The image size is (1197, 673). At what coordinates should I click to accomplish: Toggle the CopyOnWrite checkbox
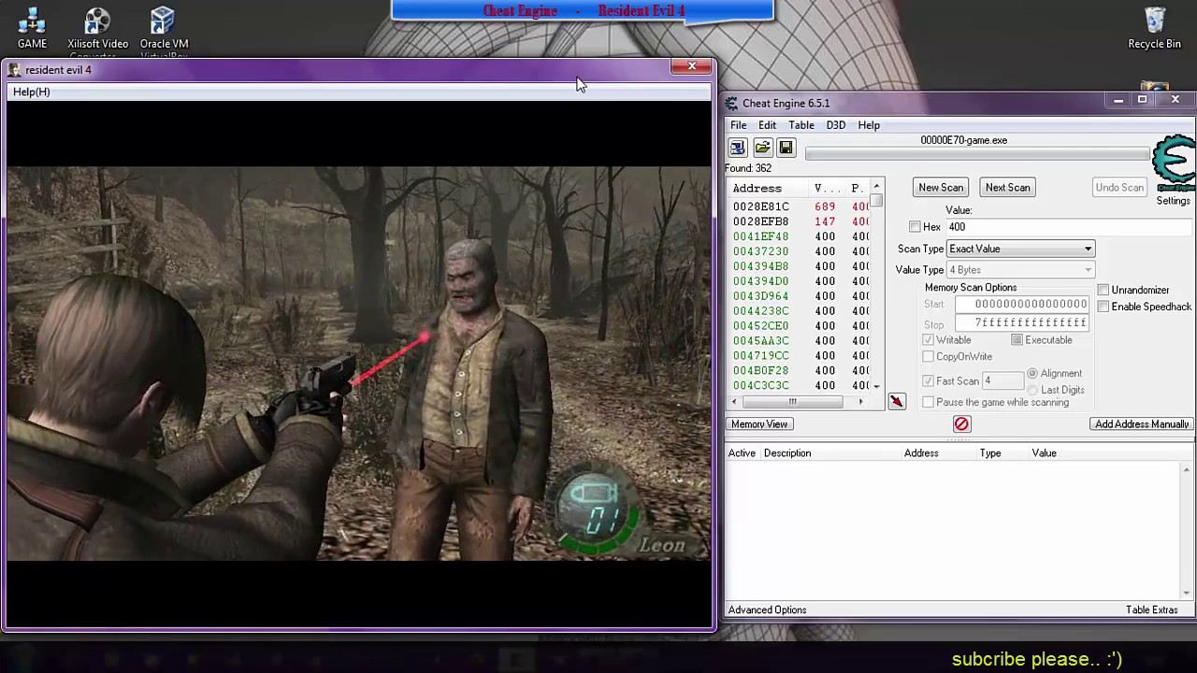pos(928,357)
